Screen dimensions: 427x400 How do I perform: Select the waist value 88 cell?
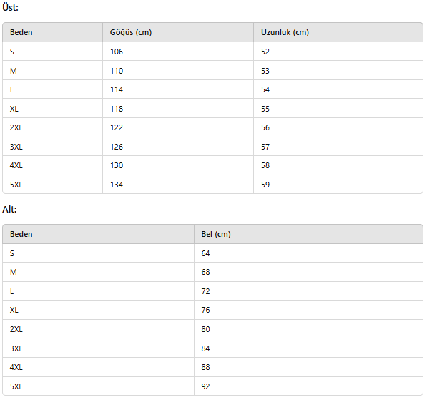[x=308, y=367]
